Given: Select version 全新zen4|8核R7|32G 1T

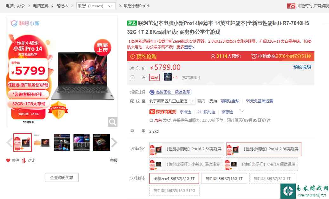Looking at the screenshot, I should [x=174, y=178].
